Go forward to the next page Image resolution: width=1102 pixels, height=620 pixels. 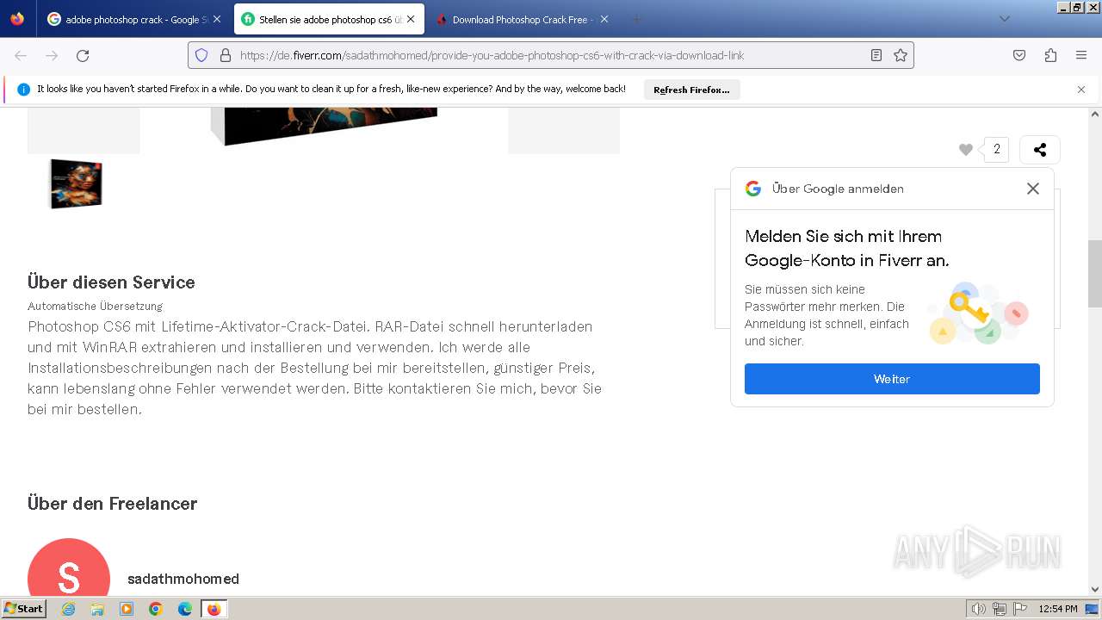coord(52,55)
